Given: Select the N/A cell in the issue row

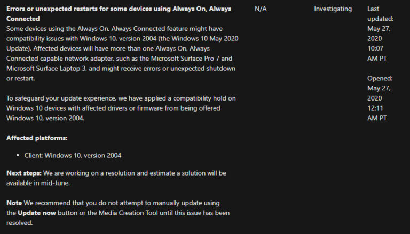Looking at the screenshot, I should (x=261, y=9).
